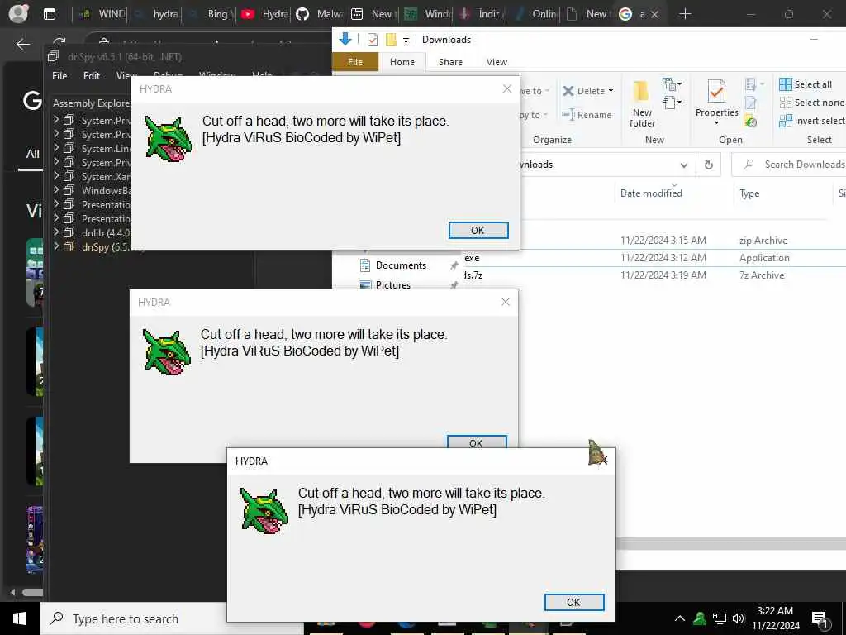Screen dimensions: 846x635
Task: Switch to the GitHub Malw browser tab
Action: pos(320,14)
